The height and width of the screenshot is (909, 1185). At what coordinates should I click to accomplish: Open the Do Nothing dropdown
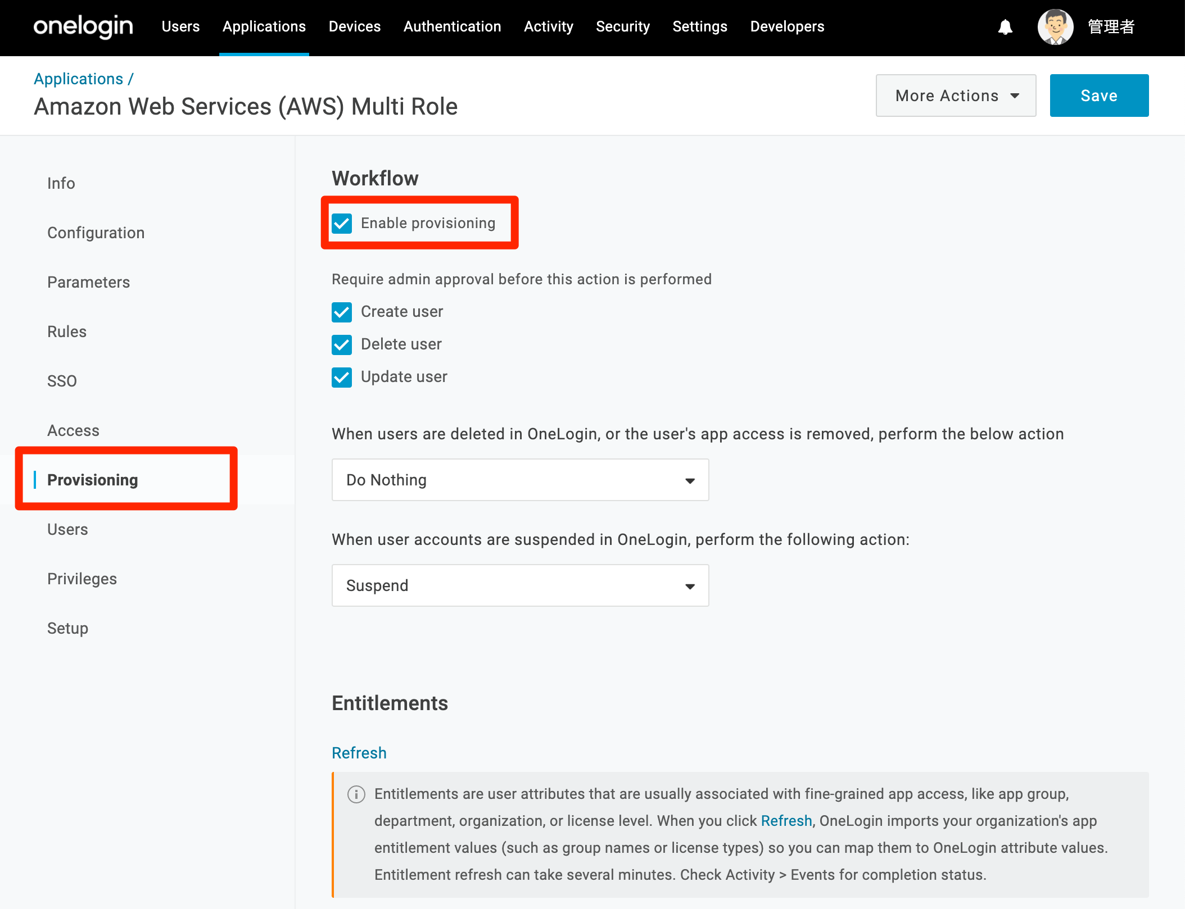tap(520, 480)
